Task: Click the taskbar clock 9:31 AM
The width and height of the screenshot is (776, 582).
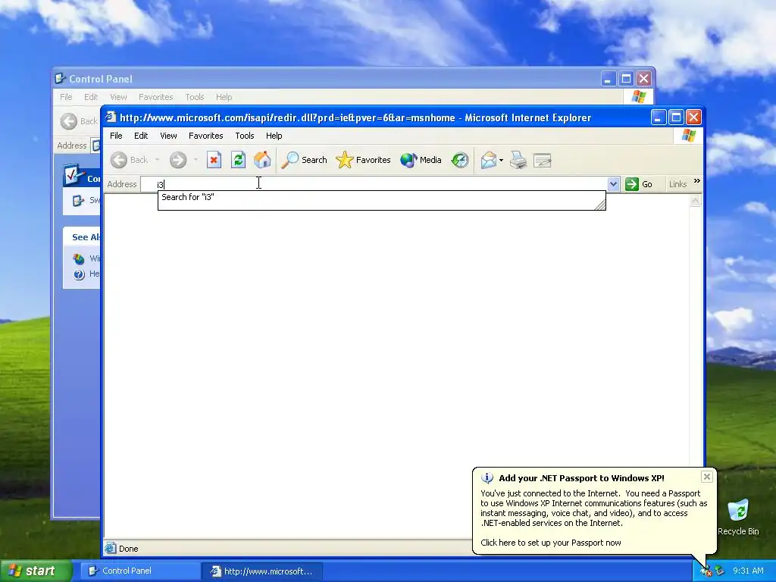Action: pos(748,571)
